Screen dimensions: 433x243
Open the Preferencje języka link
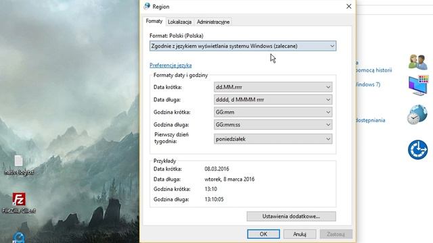coord(170,65)
